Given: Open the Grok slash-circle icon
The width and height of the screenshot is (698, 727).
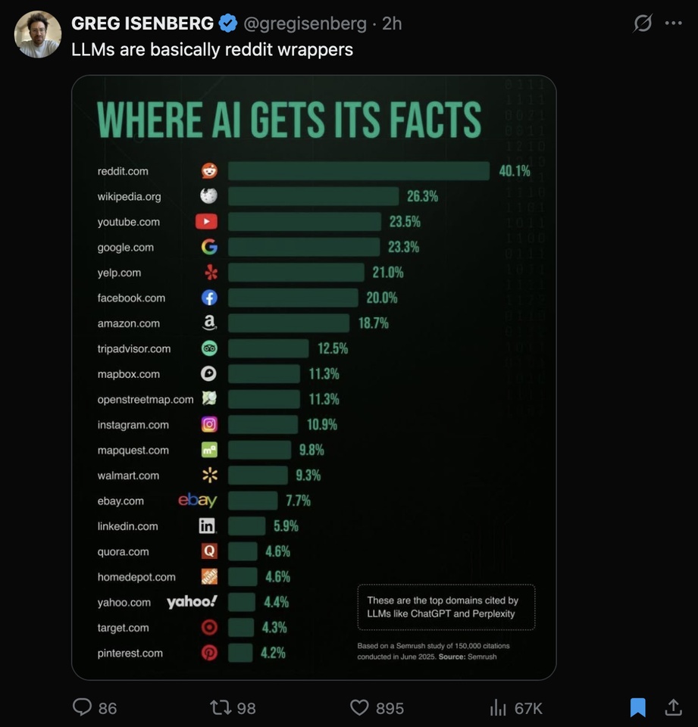Looking at the screenshot, I should 643,23.
